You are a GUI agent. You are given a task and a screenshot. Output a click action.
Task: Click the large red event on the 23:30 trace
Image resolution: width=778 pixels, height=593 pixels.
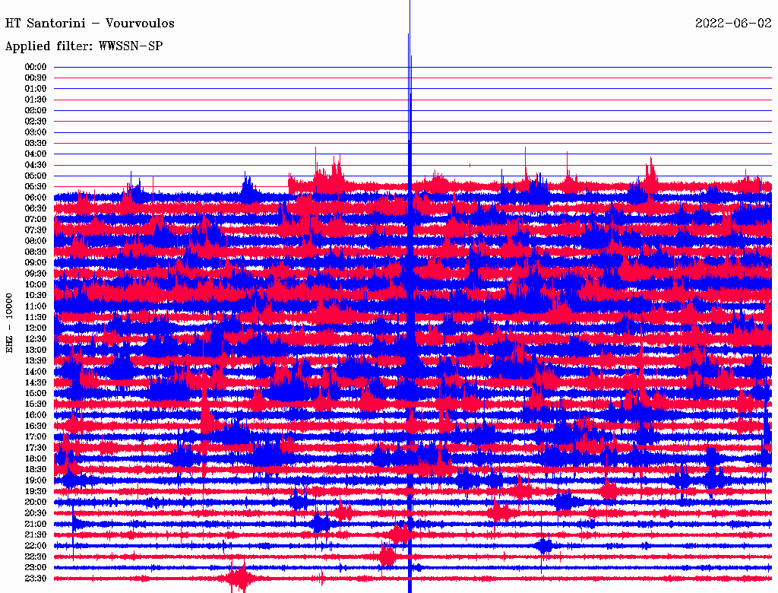point(241,579)
